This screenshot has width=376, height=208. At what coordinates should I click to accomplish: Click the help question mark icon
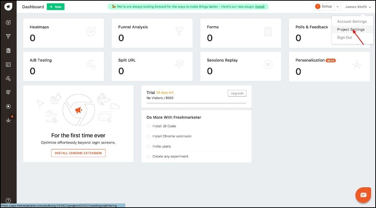pos(8,200)
